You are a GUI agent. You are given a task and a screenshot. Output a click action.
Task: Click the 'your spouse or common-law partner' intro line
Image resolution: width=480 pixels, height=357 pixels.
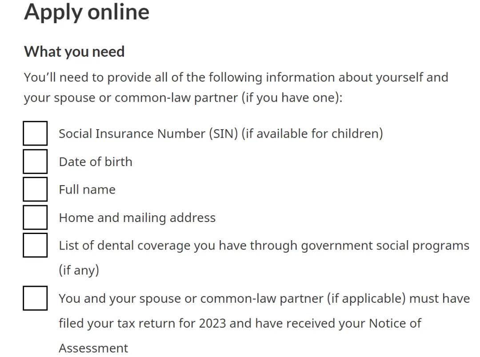click(x=183, y=98)
